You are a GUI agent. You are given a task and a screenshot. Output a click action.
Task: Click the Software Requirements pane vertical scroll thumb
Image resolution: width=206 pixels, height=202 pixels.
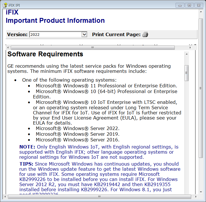click(187, 73)
